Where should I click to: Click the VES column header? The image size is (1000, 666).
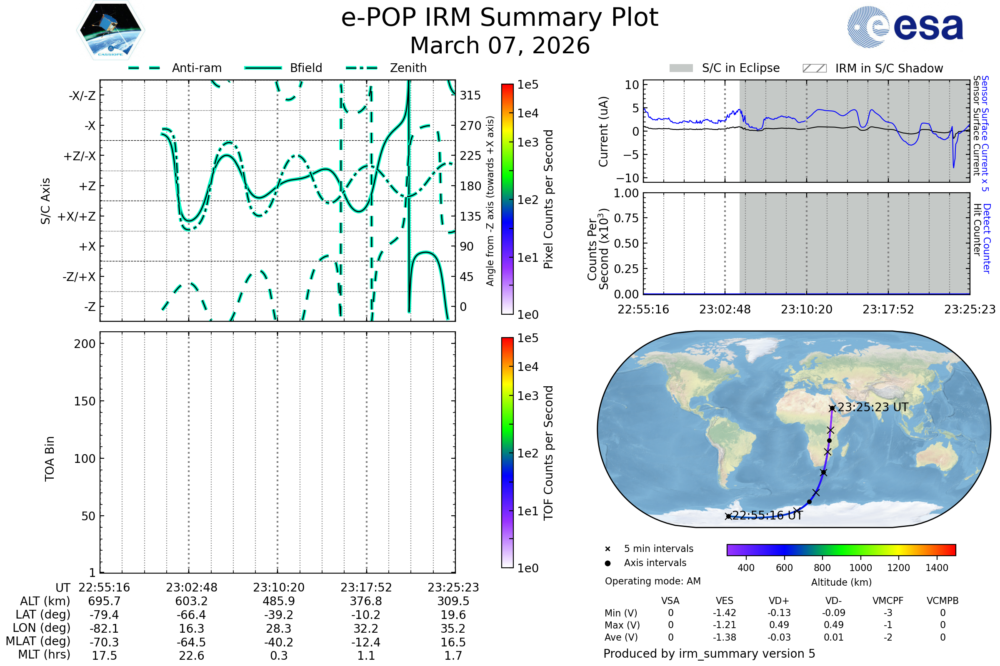tap(725, 601)
